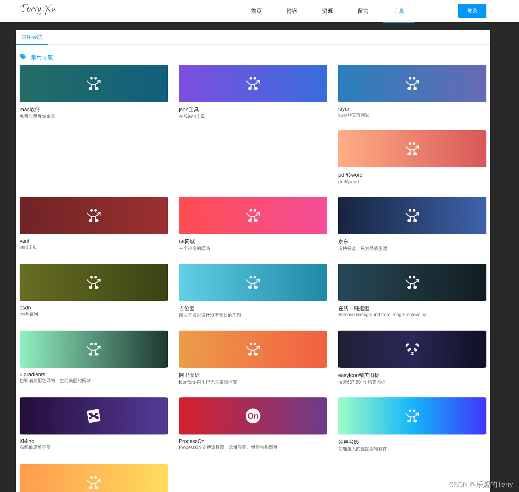Click the icon on the mac软件 card

click(94, 83)
